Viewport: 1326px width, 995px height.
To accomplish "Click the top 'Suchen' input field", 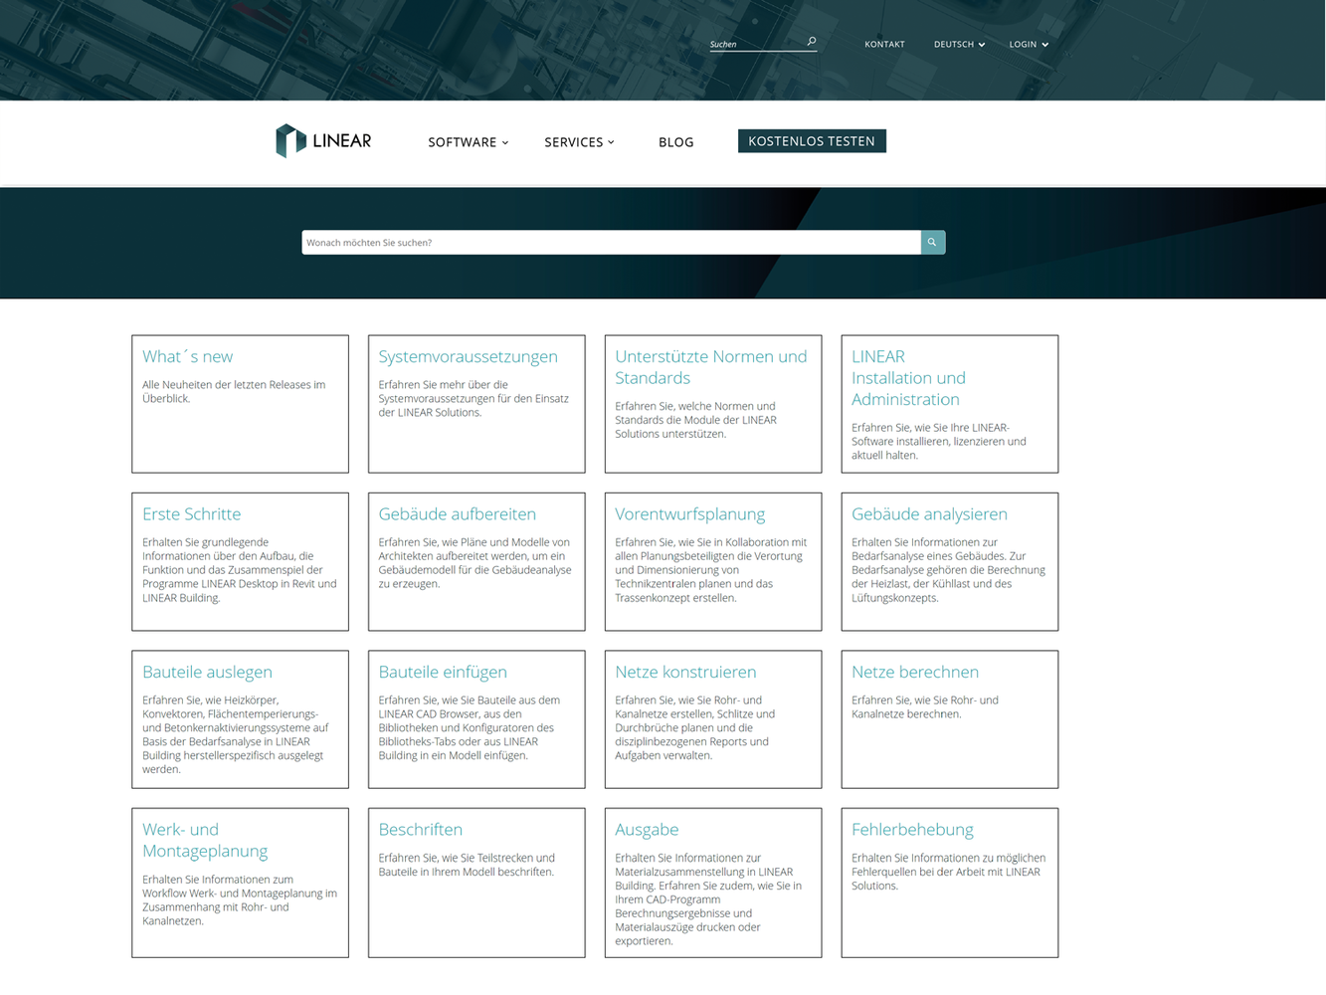I will [755, 44].
